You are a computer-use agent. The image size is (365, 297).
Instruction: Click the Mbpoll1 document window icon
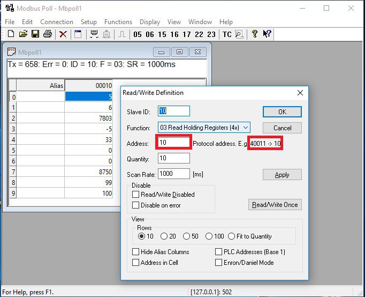[x=11, y=52]
